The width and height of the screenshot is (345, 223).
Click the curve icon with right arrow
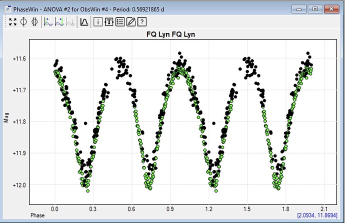pyautogui.click(x=59, y=21)
